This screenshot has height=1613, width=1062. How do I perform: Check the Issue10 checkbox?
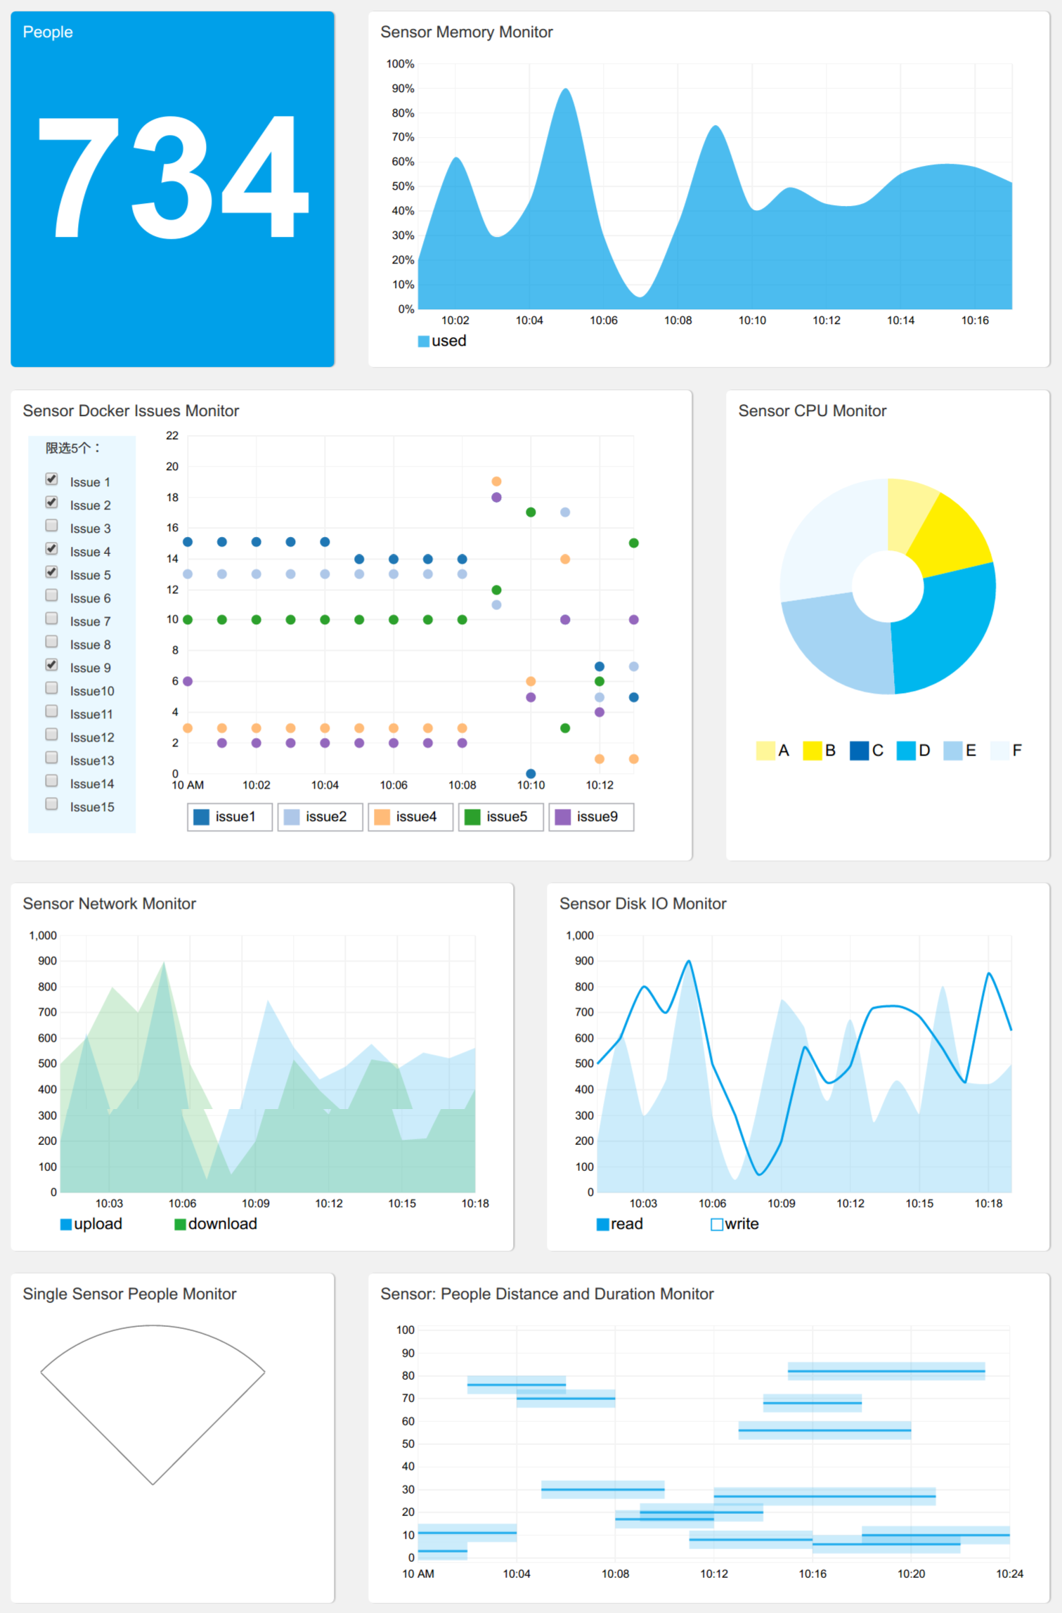coord(51,688)
